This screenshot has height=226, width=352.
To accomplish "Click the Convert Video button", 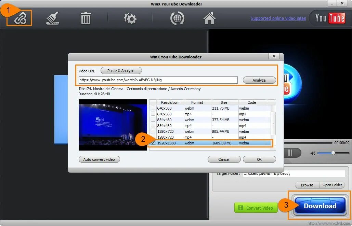I will point(256,208).
